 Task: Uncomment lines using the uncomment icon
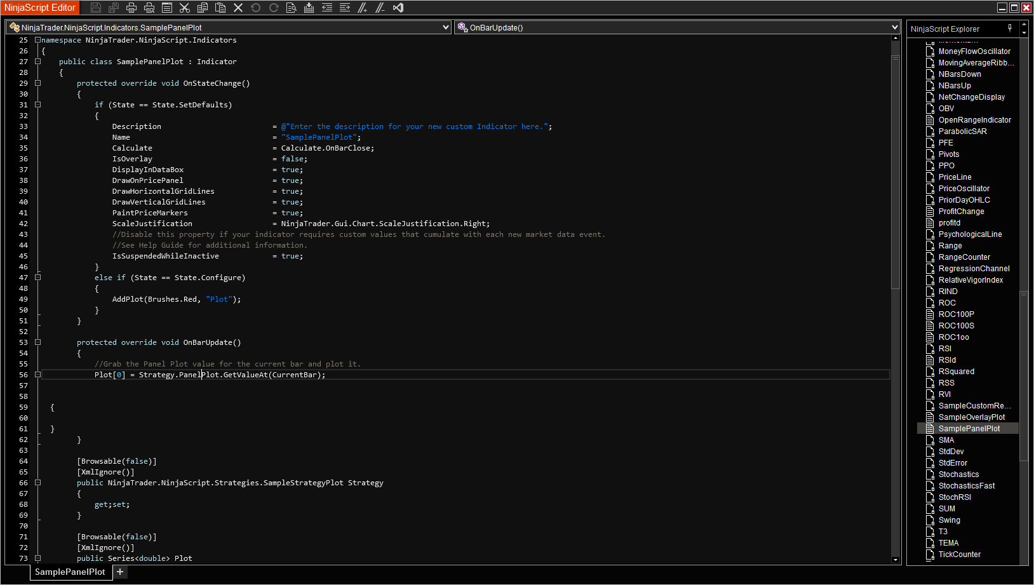point(380,8)
